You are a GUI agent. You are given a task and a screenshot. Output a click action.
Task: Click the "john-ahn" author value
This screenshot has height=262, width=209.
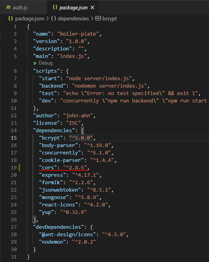coord(78,116)
